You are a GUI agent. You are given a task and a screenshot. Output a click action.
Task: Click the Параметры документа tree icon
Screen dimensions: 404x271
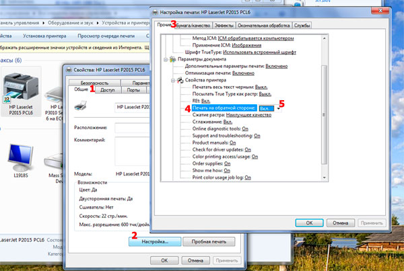pyautogui.click(x=172, y=59)
